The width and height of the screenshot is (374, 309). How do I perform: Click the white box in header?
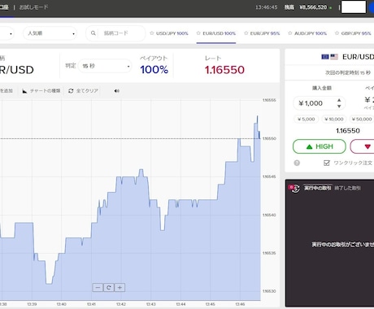[x=354, y=7]
